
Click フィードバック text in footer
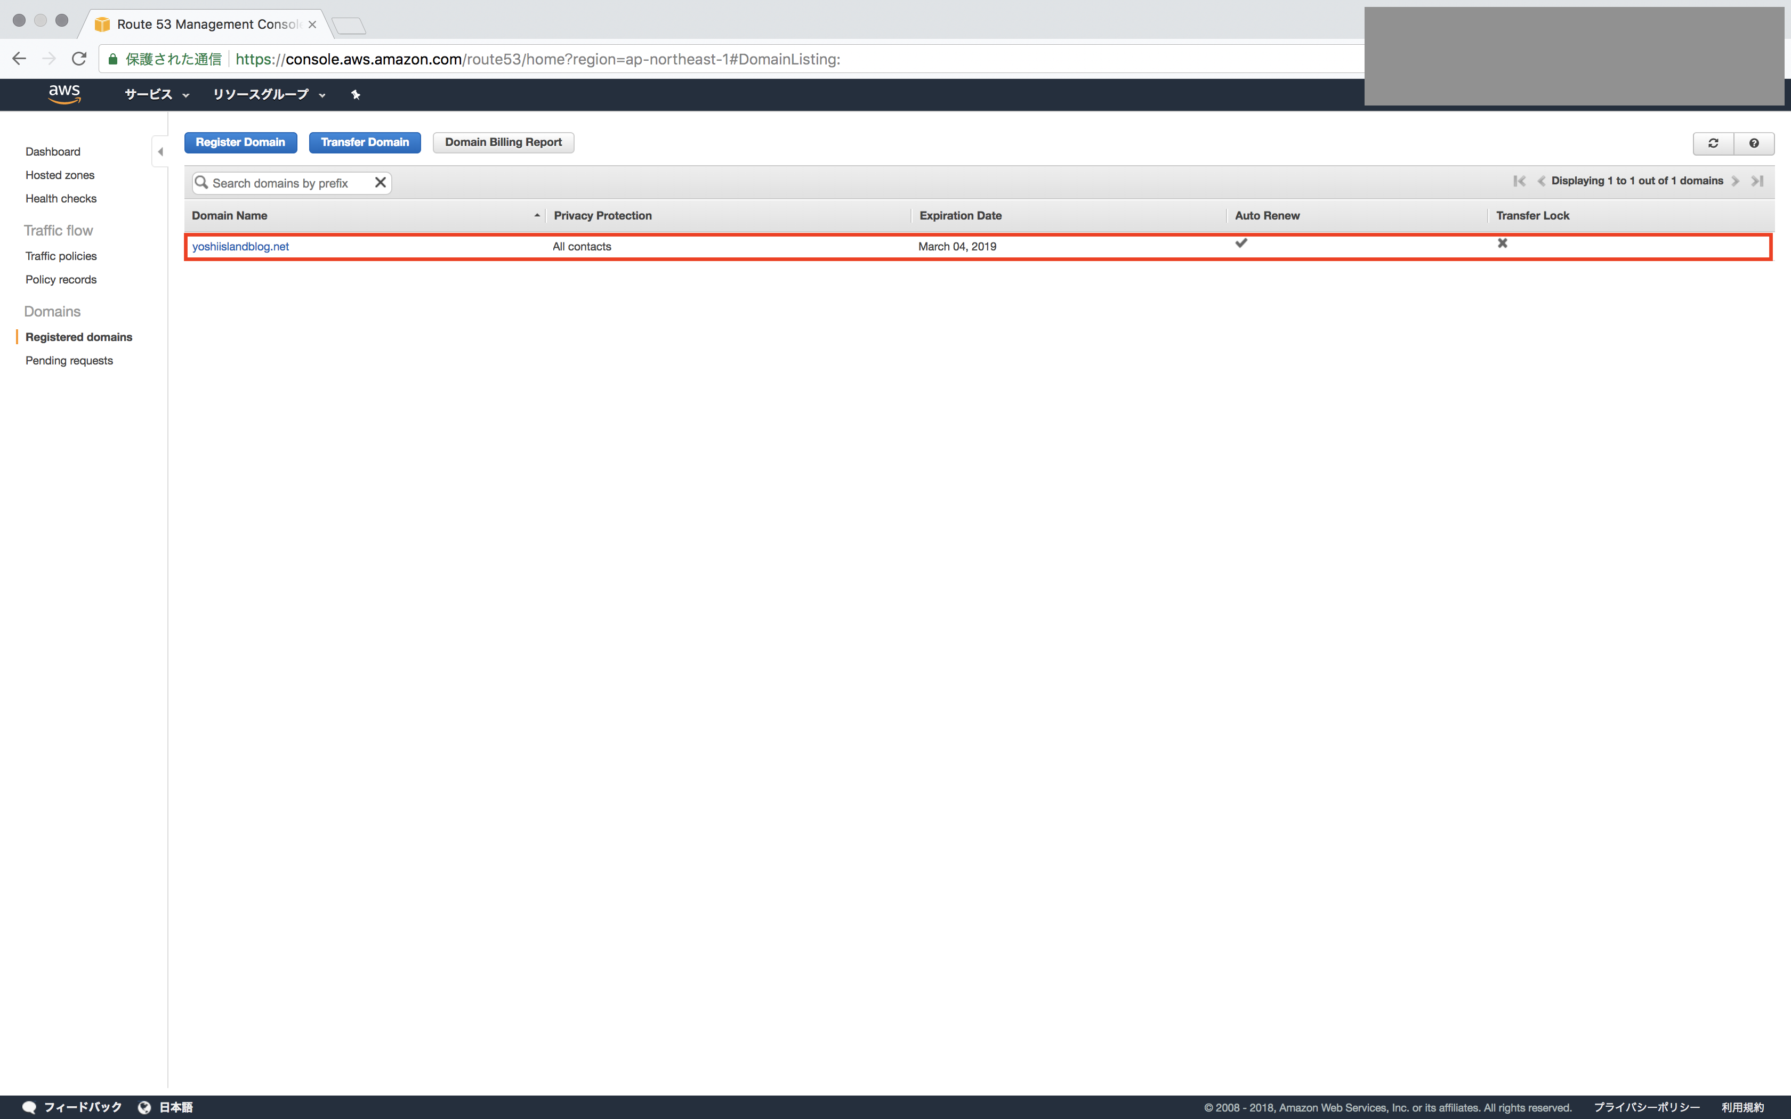coord(83,1107)
